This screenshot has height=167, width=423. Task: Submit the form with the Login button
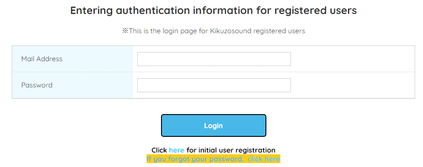[213, 125]
